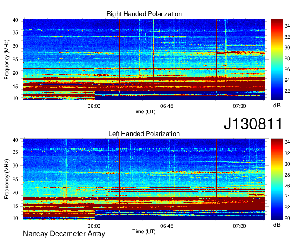Click inside the Right Handed Polarization spectrogram
295x239 pixels.
click(144, 59)
